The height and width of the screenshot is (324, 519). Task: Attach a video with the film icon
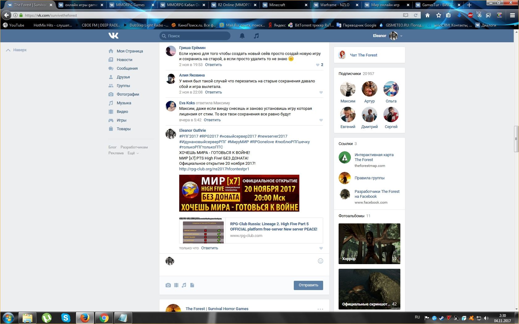pyautogui.click(x=176, y=285)
